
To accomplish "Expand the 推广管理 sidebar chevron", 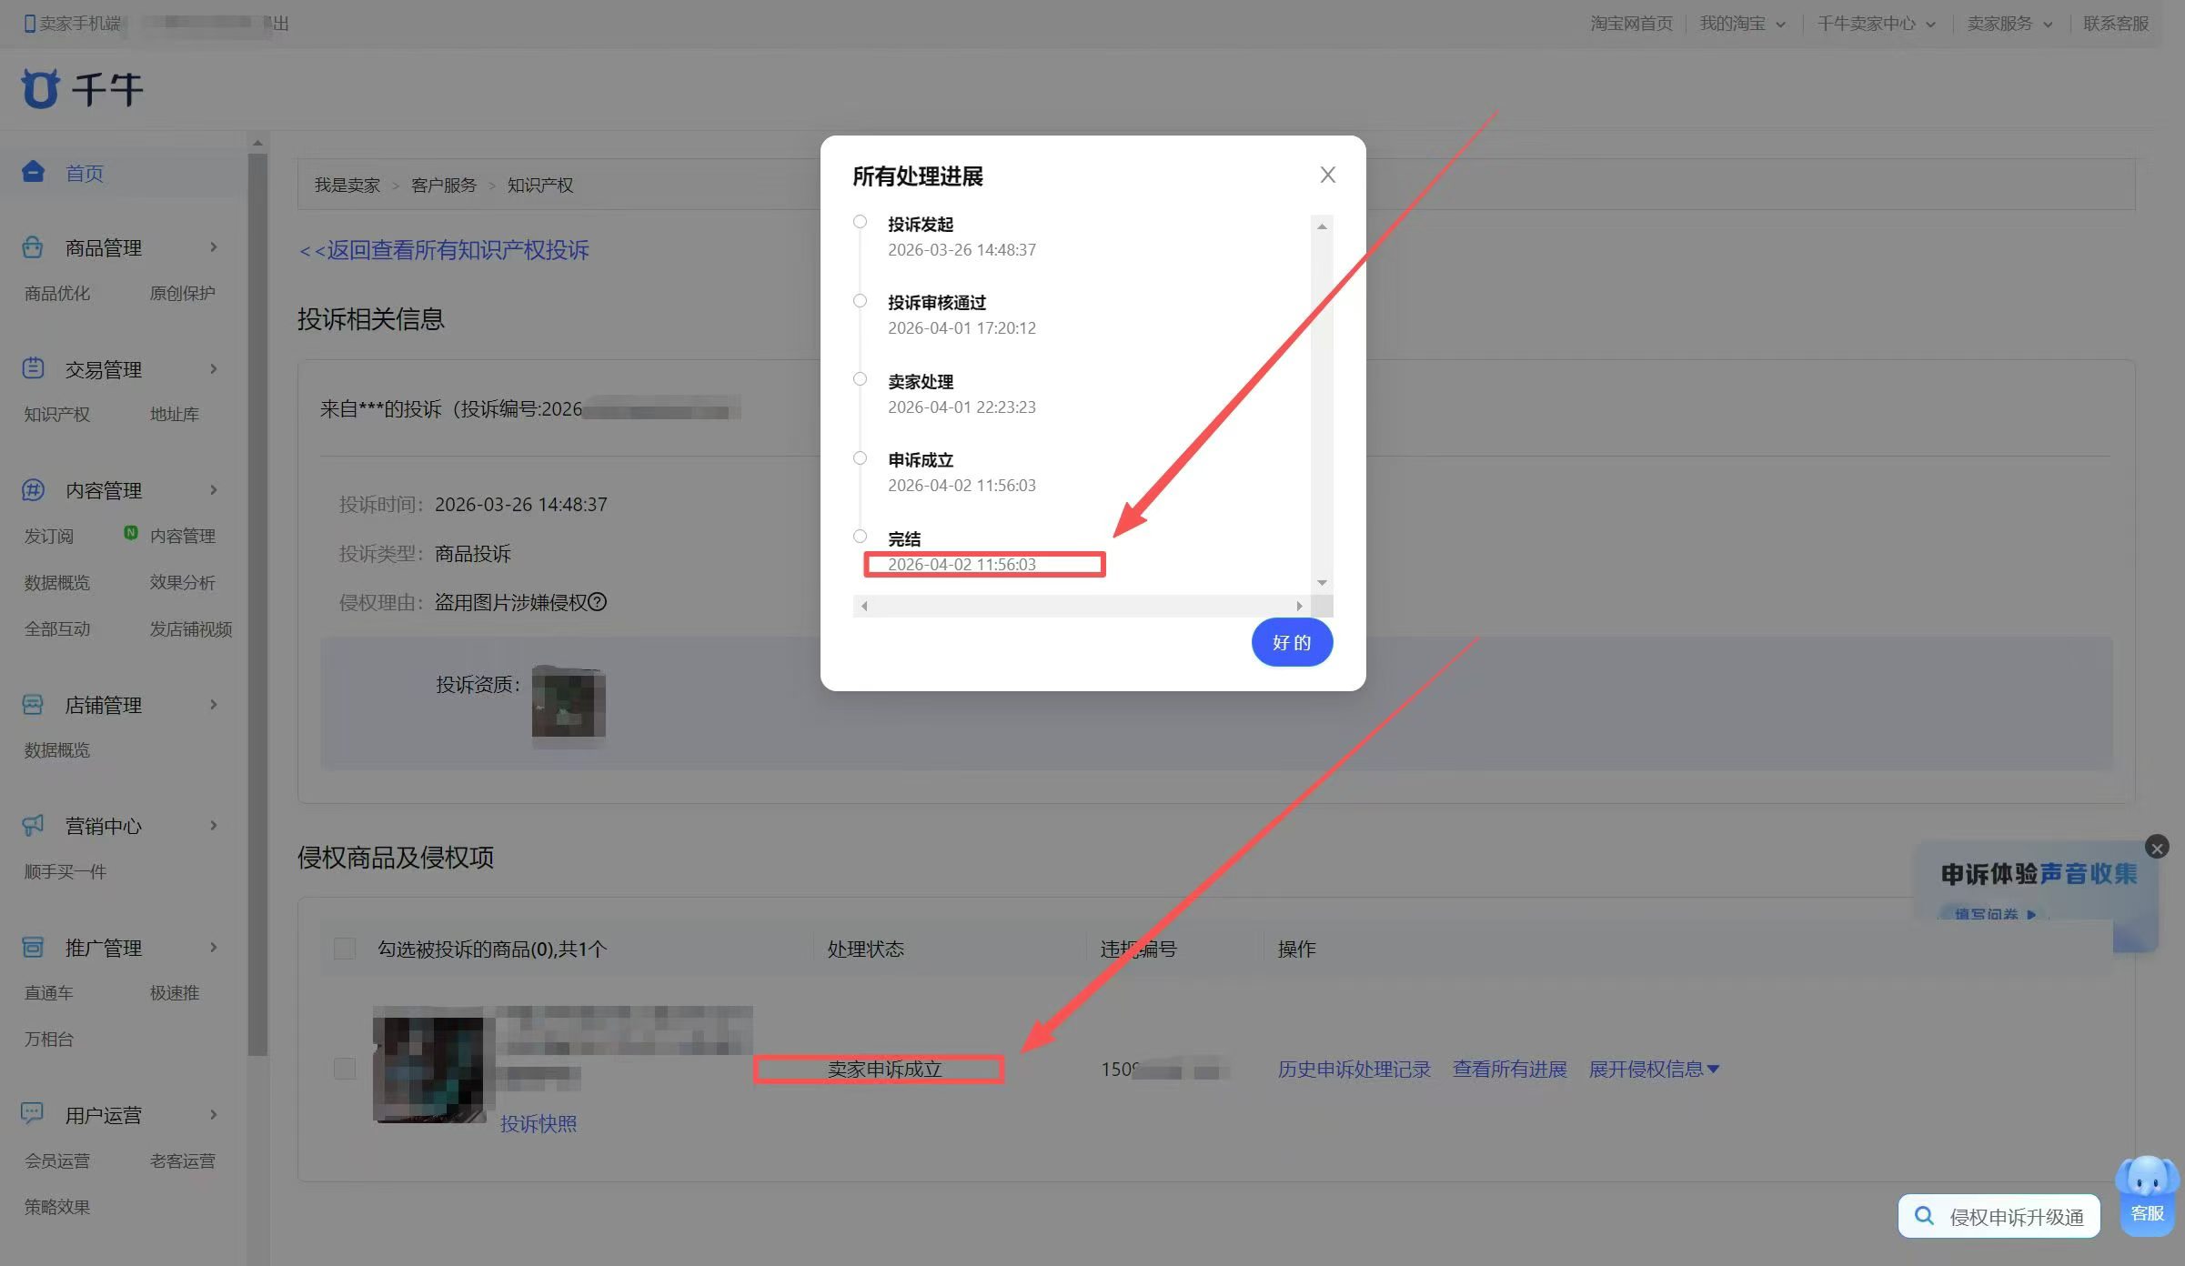I will click(214, 947).
